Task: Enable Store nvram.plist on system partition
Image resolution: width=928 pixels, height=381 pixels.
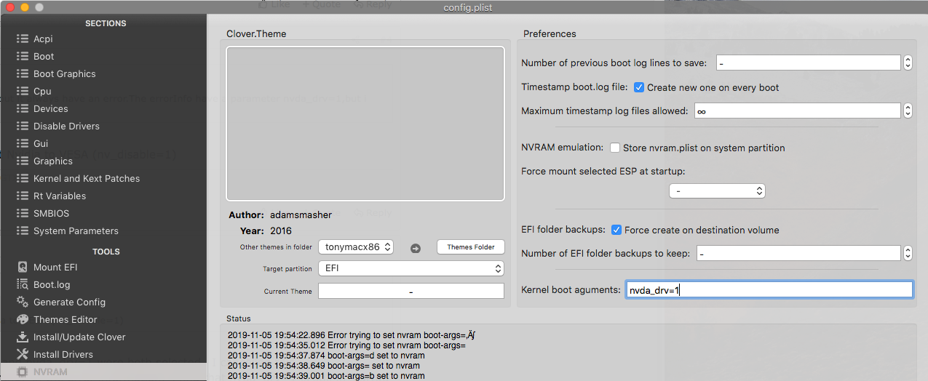Action: (615, 148)
